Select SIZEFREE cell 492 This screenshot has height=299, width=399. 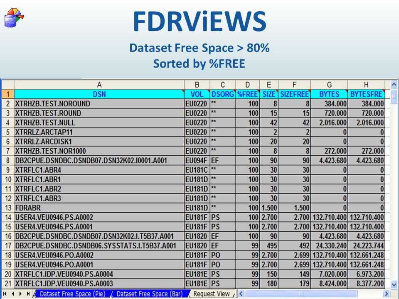point(294,245)
